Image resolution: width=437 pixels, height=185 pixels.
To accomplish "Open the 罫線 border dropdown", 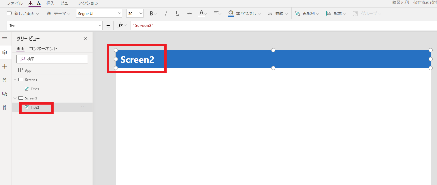I will tap(278, 14).
